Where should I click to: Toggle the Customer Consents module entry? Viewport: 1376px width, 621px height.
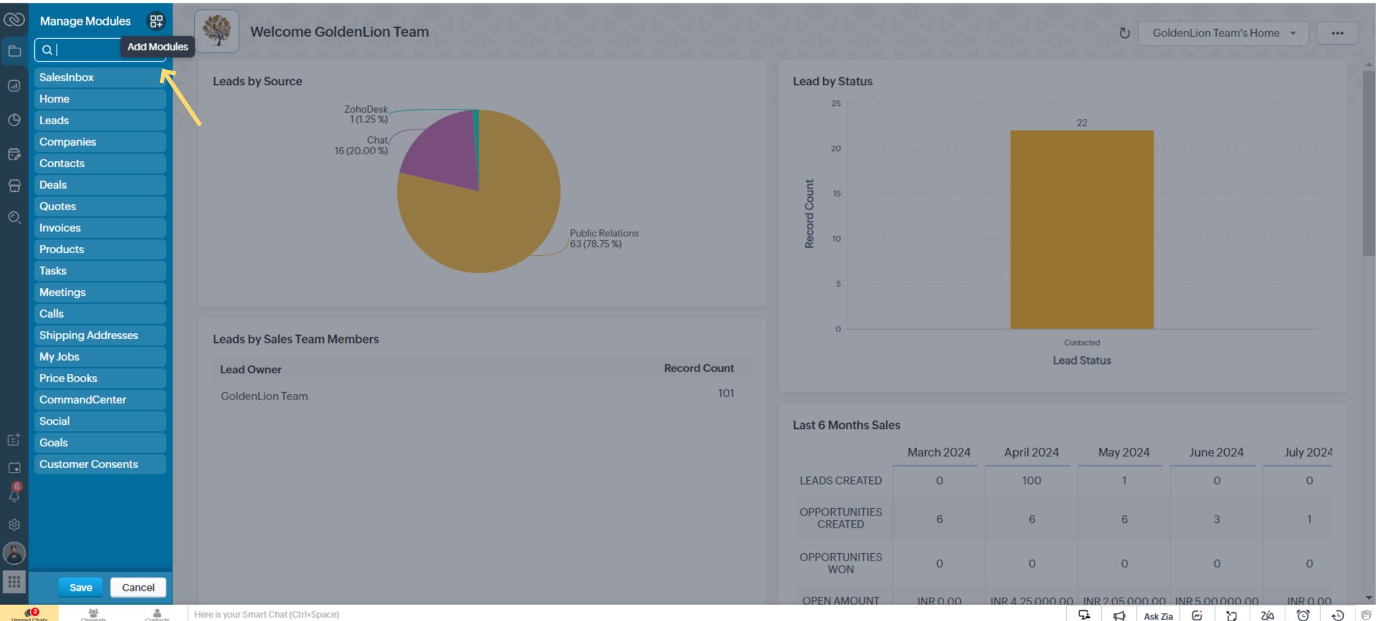99,464
